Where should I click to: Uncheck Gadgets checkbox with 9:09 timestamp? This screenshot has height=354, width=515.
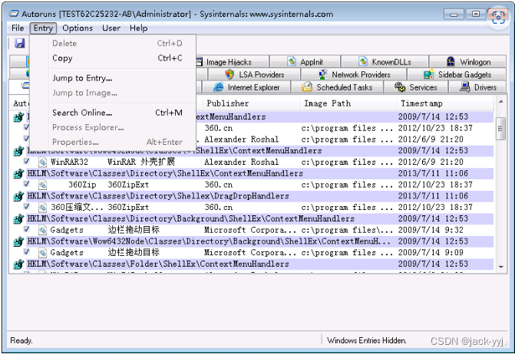coord(27,251)
